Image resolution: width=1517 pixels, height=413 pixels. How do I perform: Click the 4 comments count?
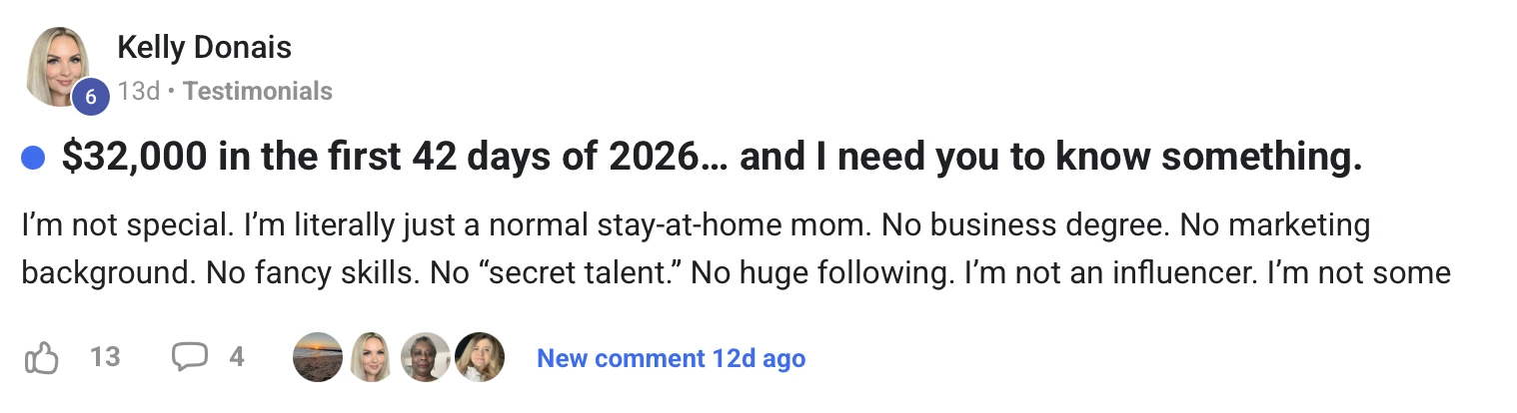pos(237,357)
